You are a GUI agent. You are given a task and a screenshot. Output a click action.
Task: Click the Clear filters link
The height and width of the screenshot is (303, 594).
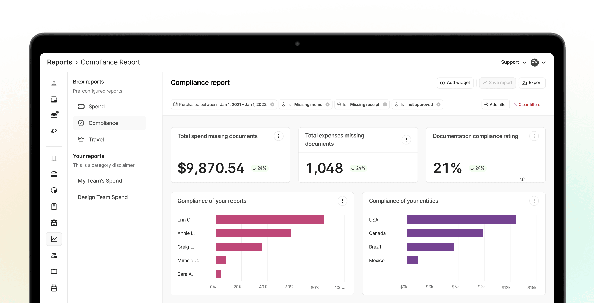526,105
